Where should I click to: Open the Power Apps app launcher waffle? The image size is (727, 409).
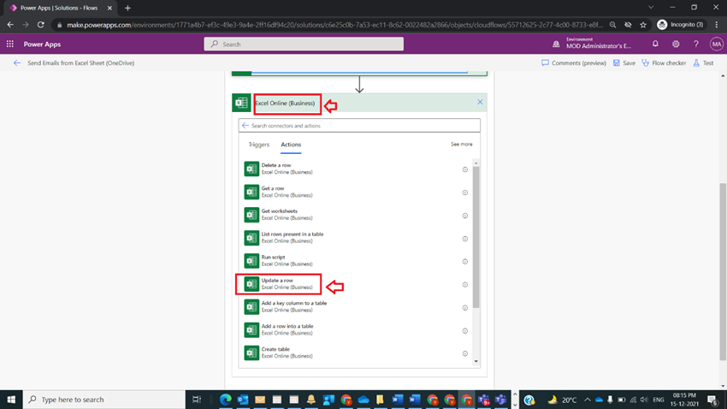pos(9,44)
